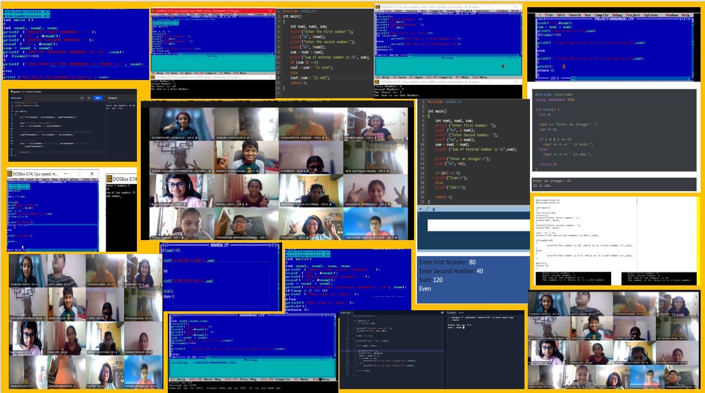Click the blue Run button in online compiler

[x=98, y=98]
